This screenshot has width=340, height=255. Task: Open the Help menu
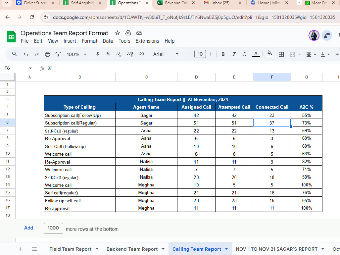tap(169, 41)
